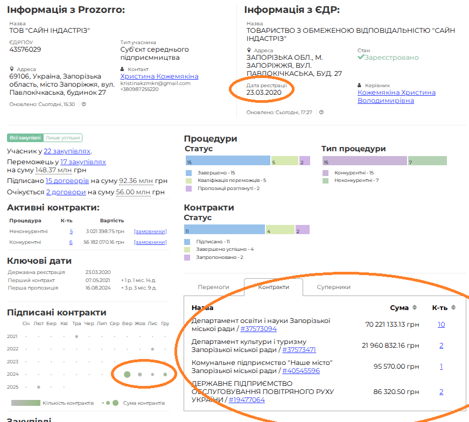Click the location pin icon in Prozorro address
The height and width of the screenshot is (422, 469).
coord(12,69)
